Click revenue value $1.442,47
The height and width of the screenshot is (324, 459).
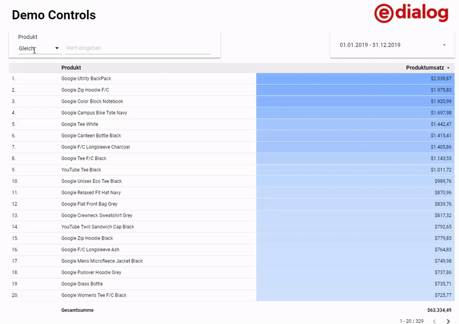coord(441,124)
